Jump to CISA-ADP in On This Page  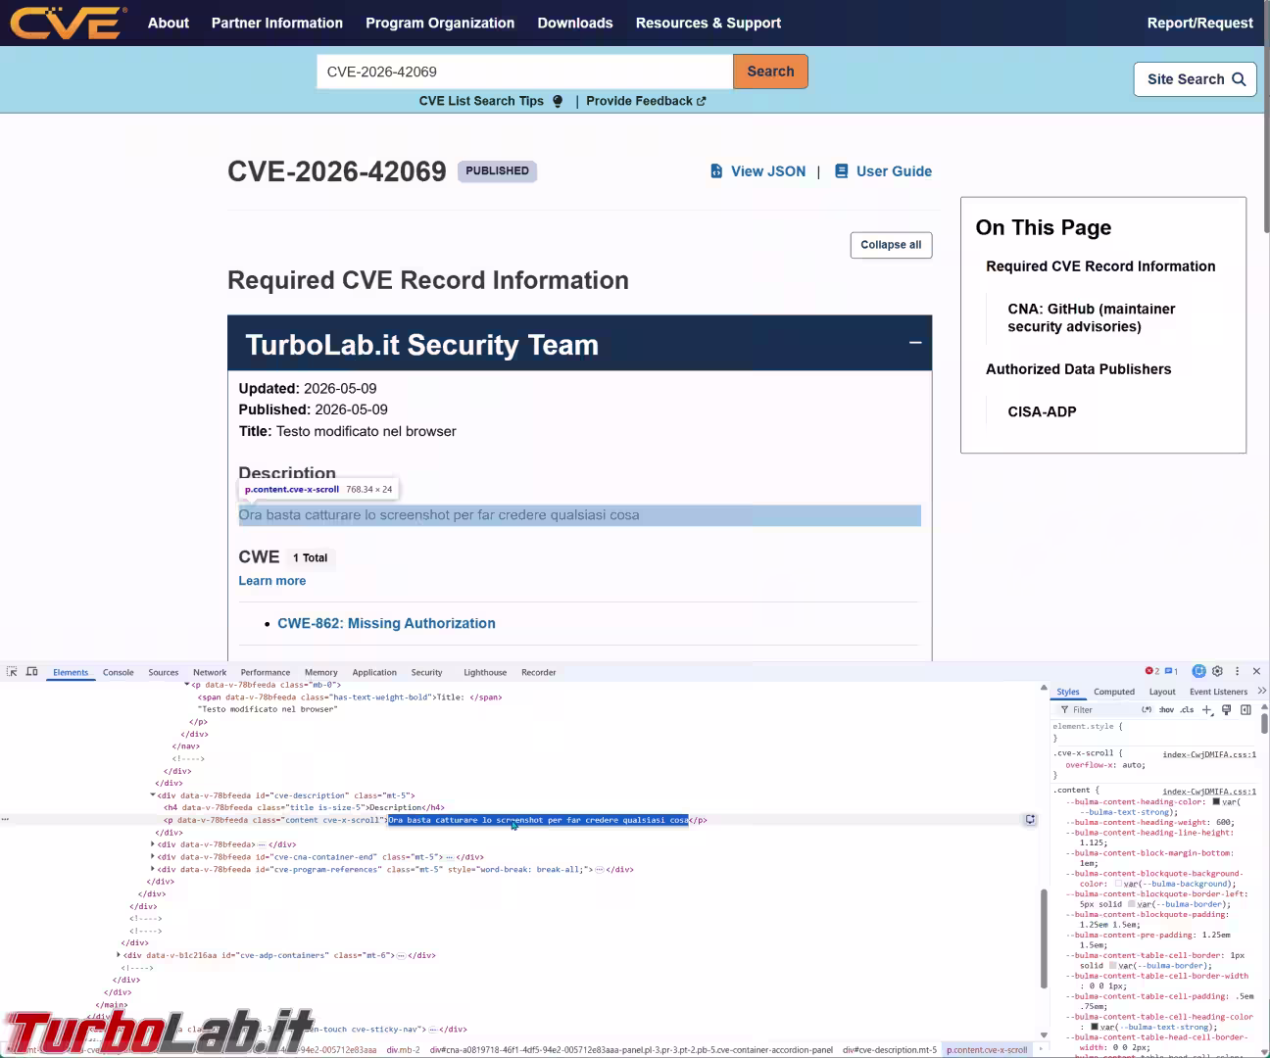1042,411
